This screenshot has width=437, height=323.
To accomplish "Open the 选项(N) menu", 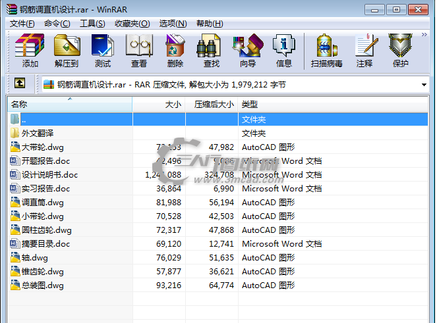I will coord(173,24).
